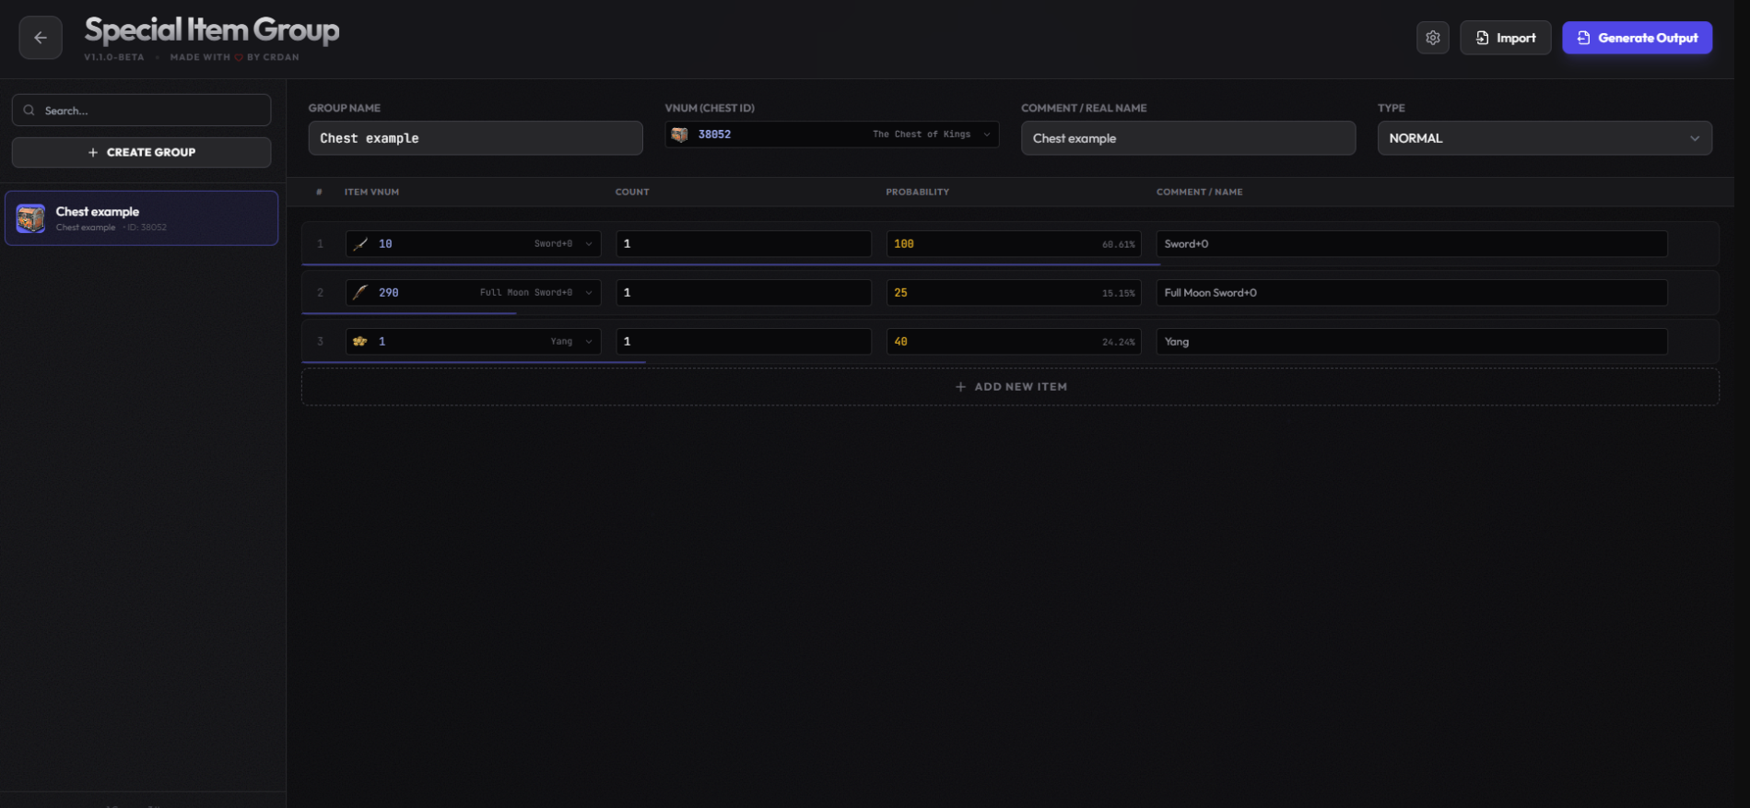Click the chest icon in VNUM field
Image resolution: width=1750 pixels, height=808 pixels.
pos(680,135)
